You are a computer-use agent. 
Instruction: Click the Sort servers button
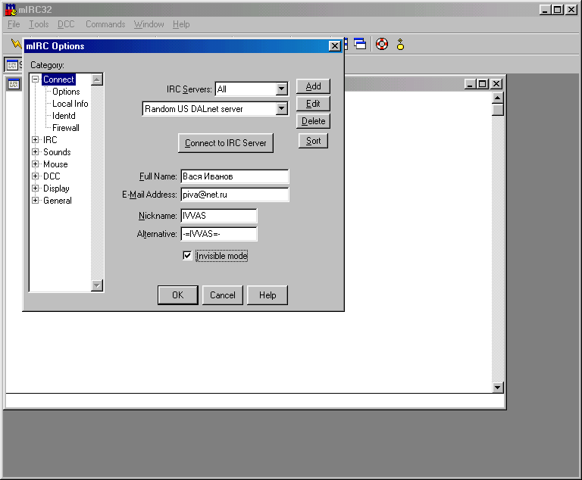click(x=313, y=141)
